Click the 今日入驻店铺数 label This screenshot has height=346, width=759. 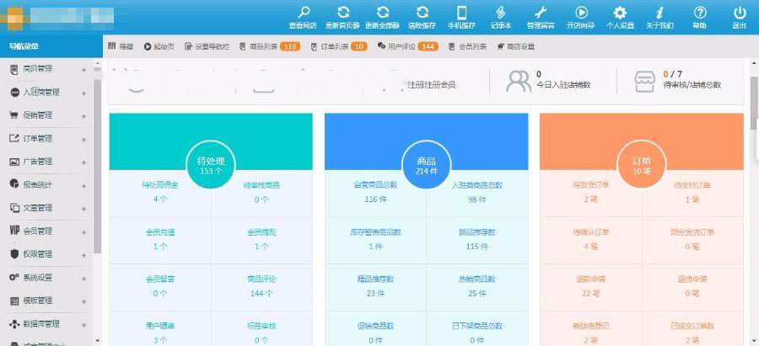tap(563, 85)
